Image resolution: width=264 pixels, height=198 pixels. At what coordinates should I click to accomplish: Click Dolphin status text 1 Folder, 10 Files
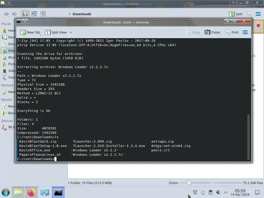[x=90, y=183]
